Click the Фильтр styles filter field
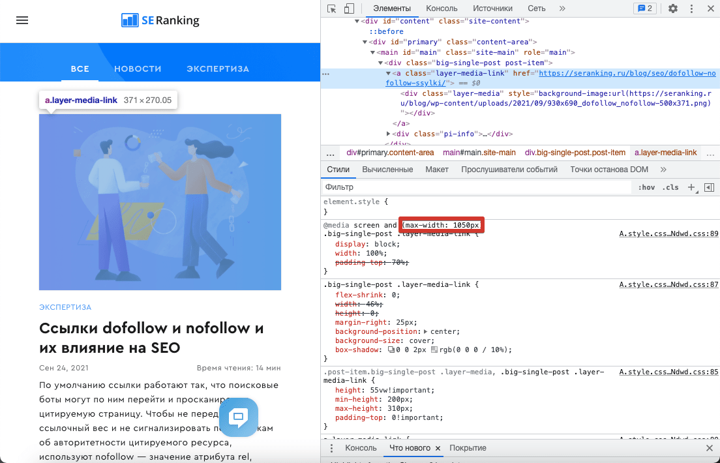 coord(476,187)
